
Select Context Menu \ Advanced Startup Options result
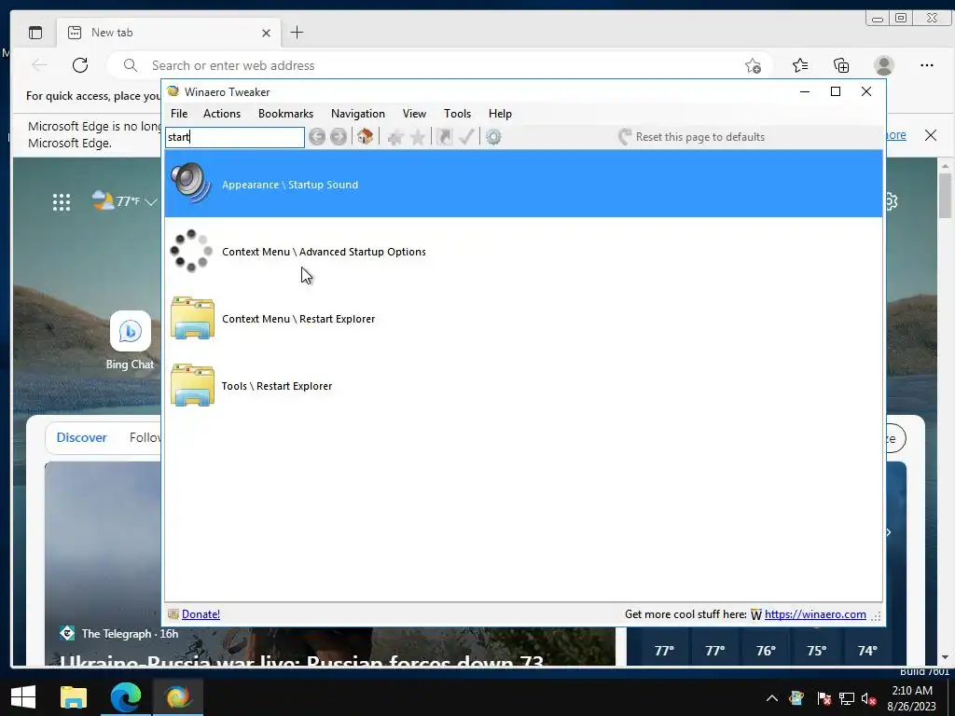[523, 251]
